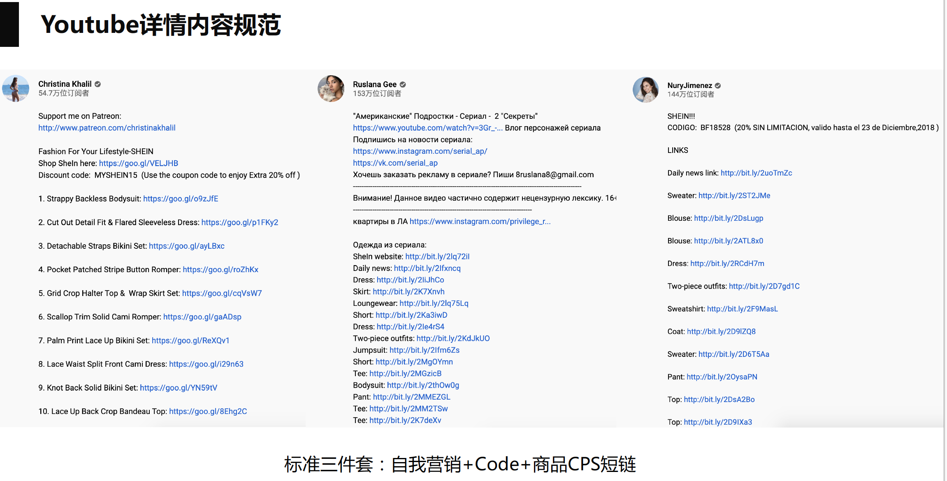Click verified badge next to Ruslana Gee
This screenshot has width=947, height=481.
pos(403,84)
